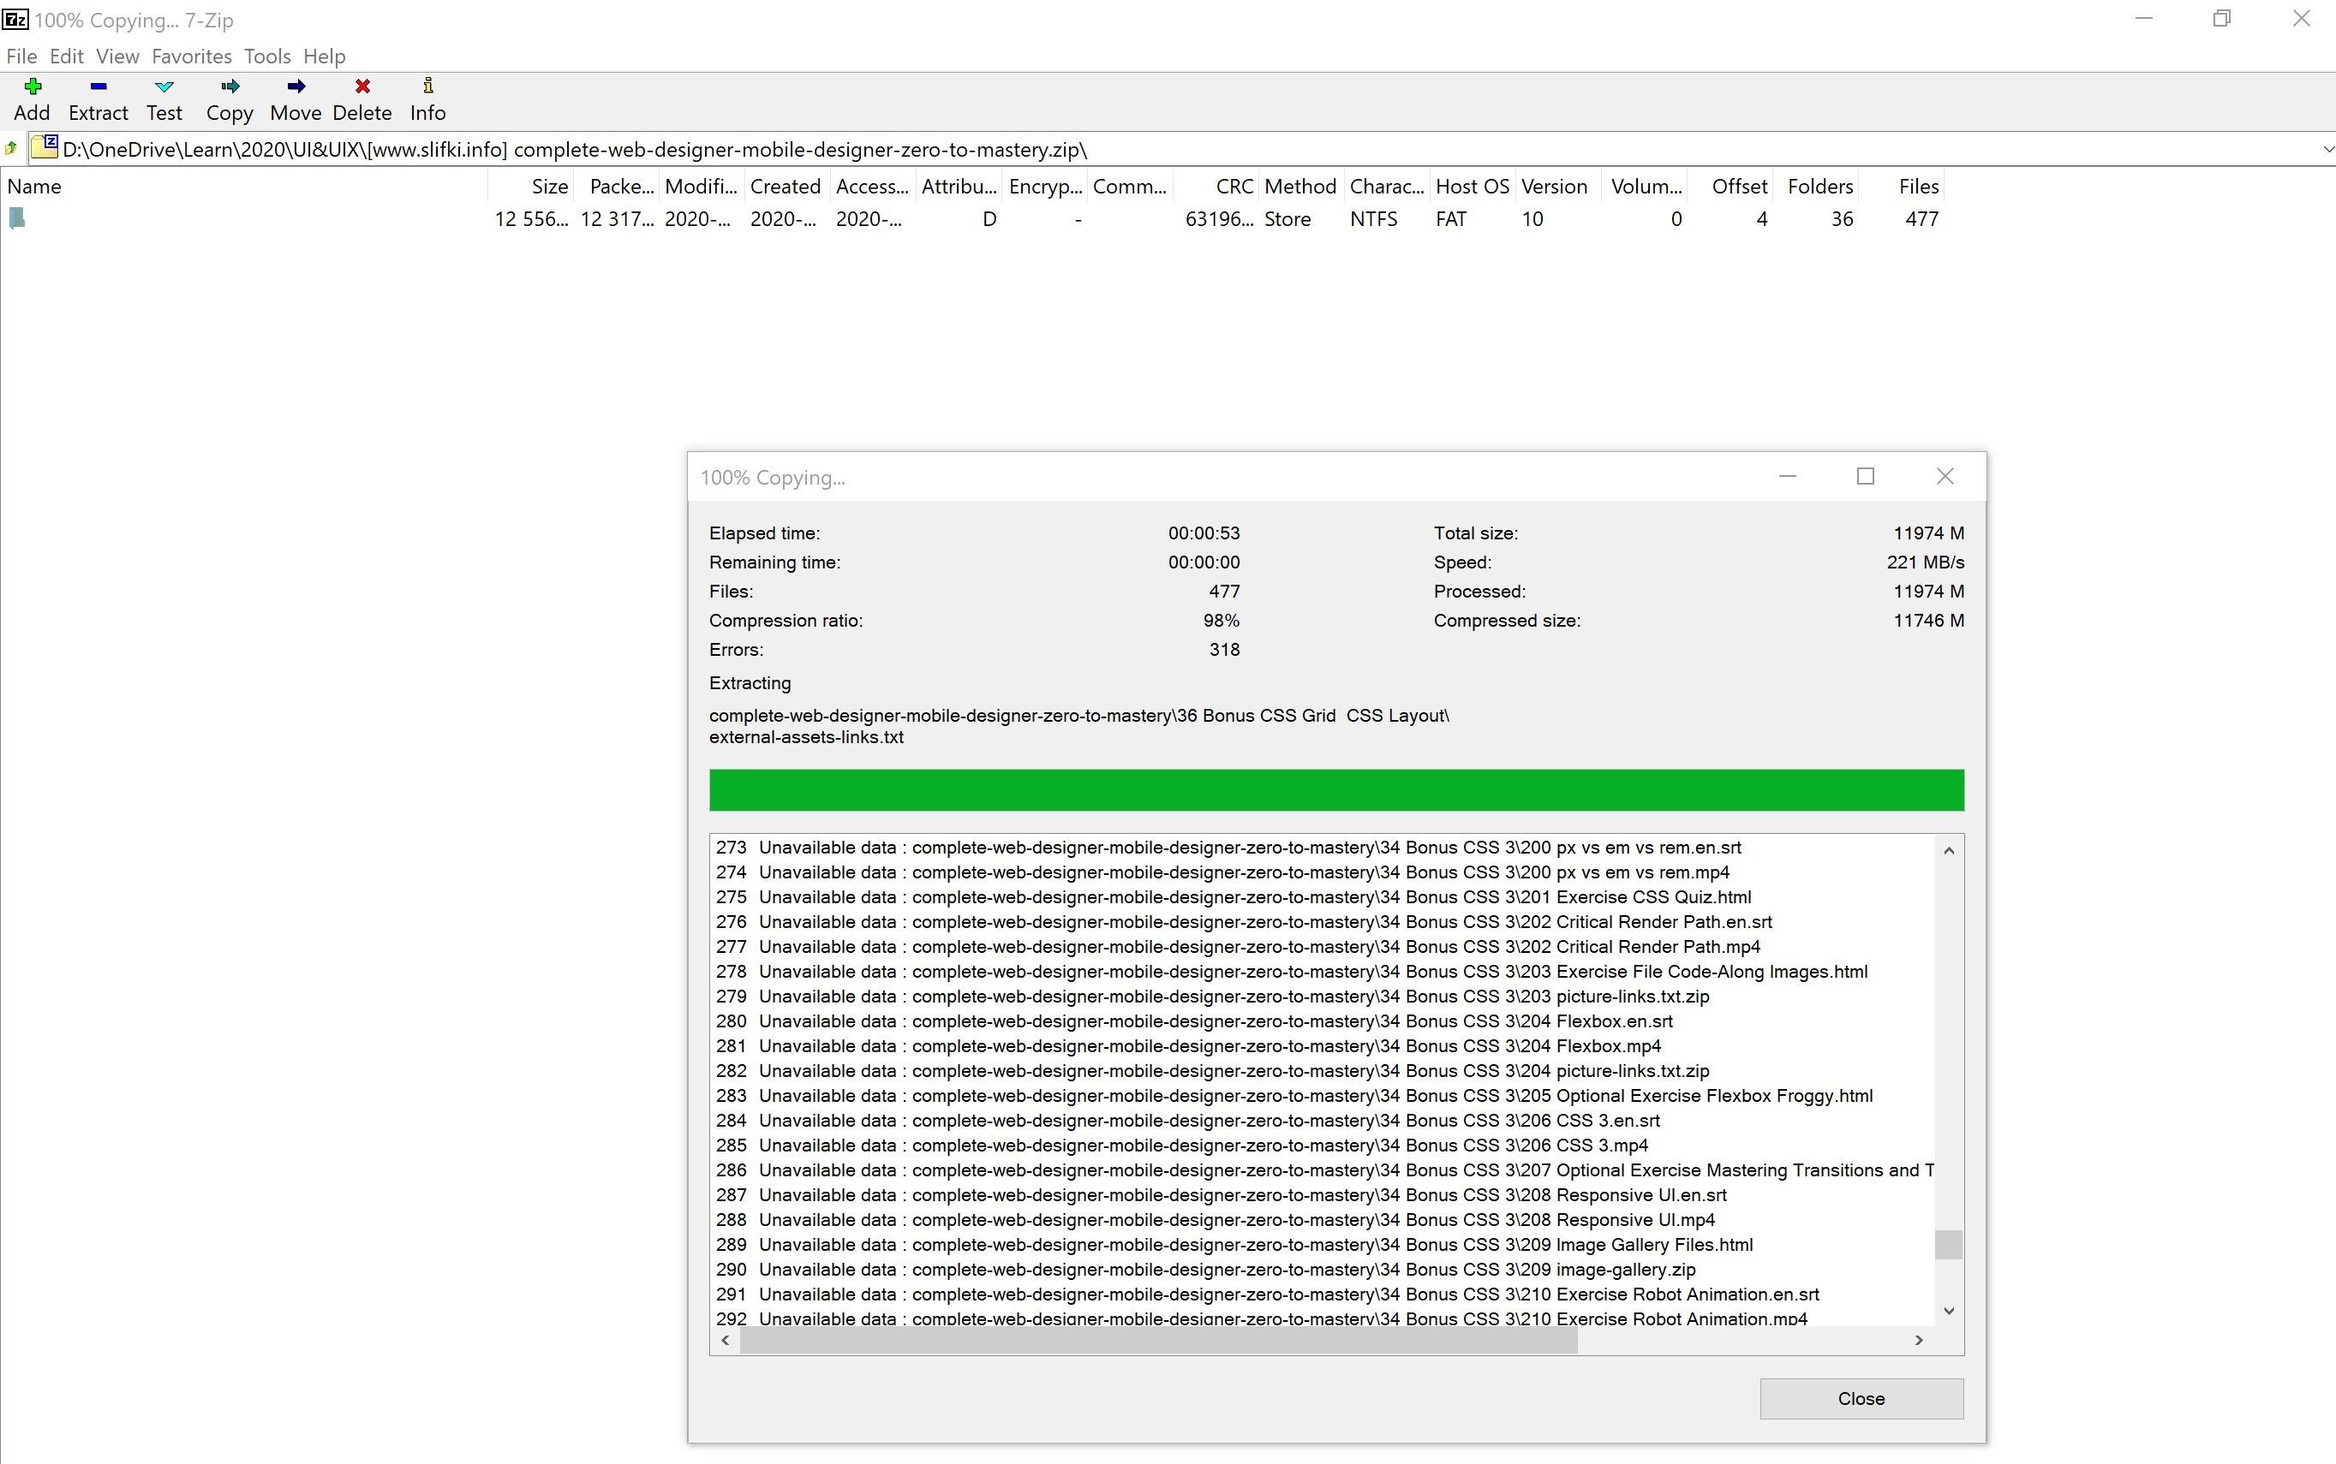Open the File menu
This screenshot has height=1464, width=2336.
(21, 57)
